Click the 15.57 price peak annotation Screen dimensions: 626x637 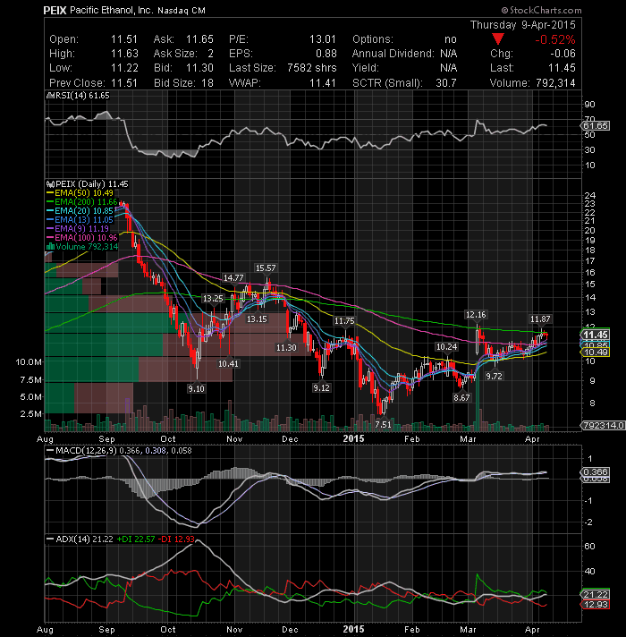pyautogui.click(x=266, y=268)
